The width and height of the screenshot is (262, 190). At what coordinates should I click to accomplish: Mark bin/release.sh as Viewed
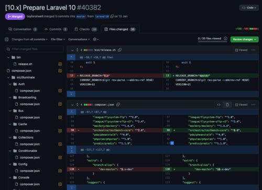[x=241, y=50]
